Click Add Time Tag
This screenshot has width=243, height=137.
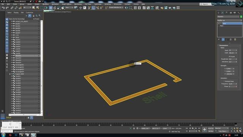coord(175,132)
